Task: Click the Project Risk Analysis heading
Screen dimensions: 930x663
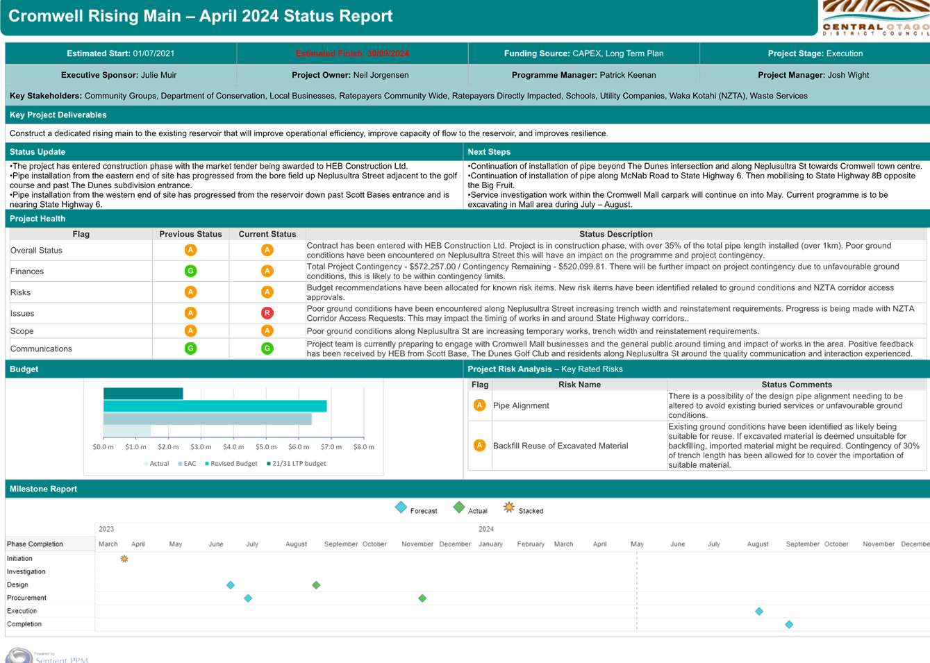Action: coord(545,369)
